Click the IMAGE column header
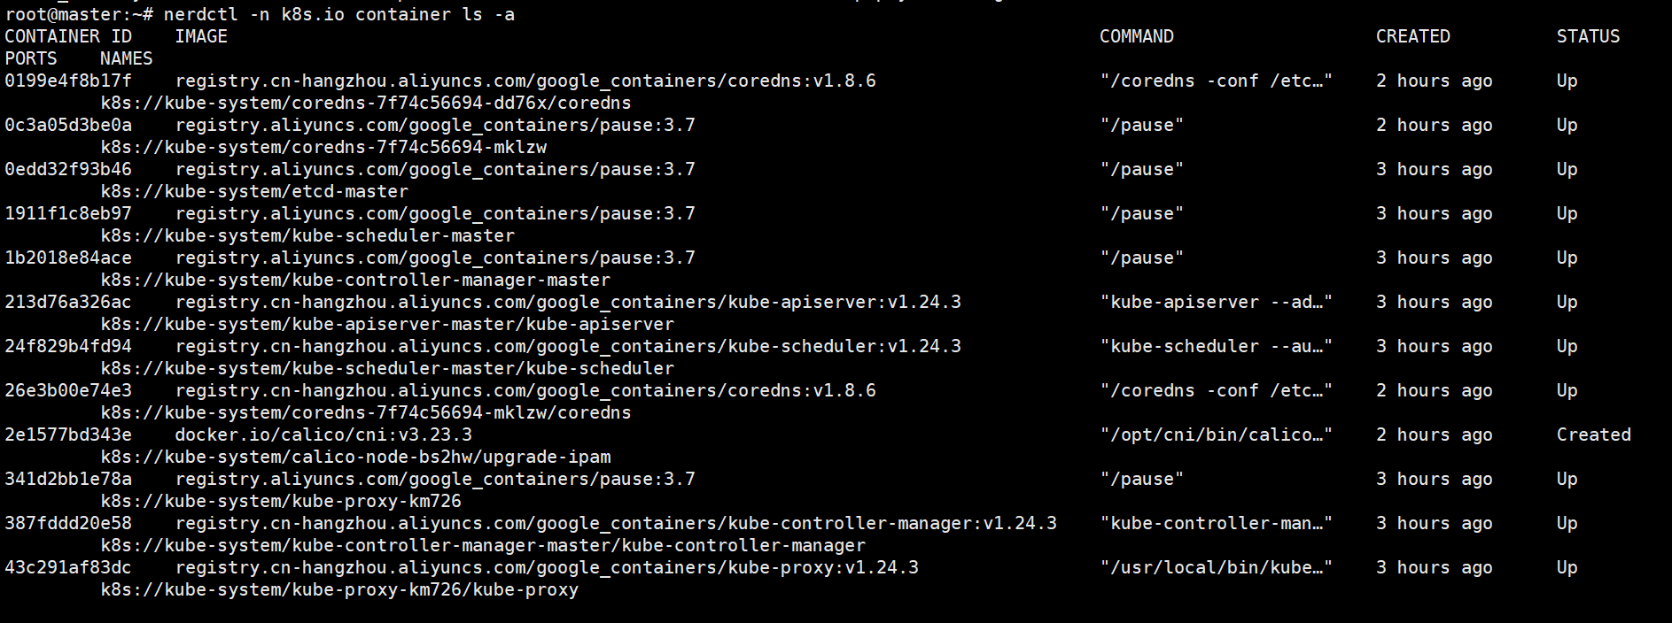 pos(201,36)
